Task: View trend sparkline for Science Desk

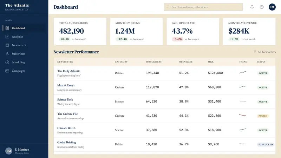Action: 242,101
